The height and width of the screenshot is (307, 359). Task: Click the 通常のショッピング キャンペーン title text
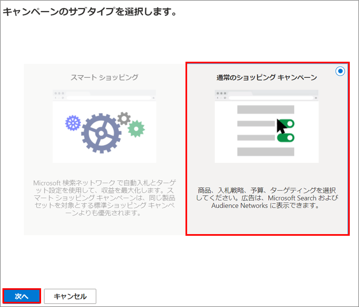(x=267, y=78)
